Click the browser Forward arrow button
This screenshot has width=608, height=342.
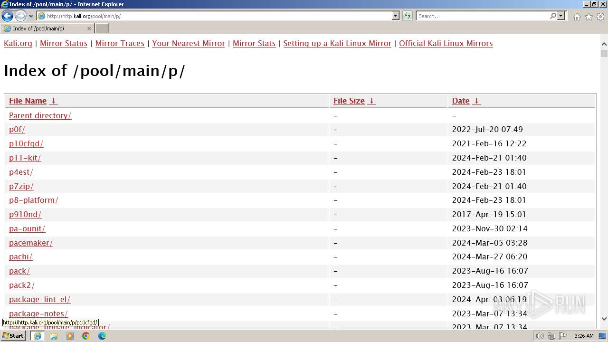coord(20,16)
